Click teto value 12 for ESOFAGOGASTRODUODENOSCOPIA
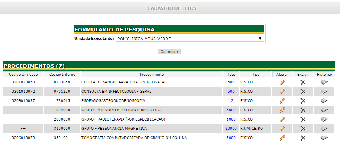The width and height of the screenshot is (340, 146). 231,101
